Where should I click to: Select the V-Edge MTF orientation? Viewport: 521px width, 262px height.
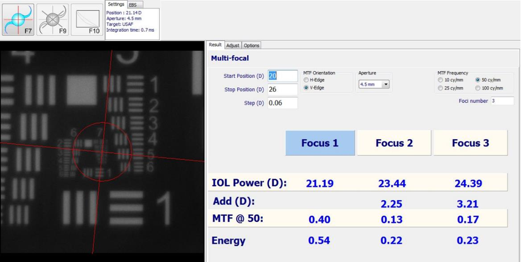306,87
